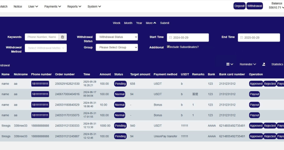Click phone badge for order 250529162621530
The width and height of the screenshot is (284, 150).
[x=40, y=84]
